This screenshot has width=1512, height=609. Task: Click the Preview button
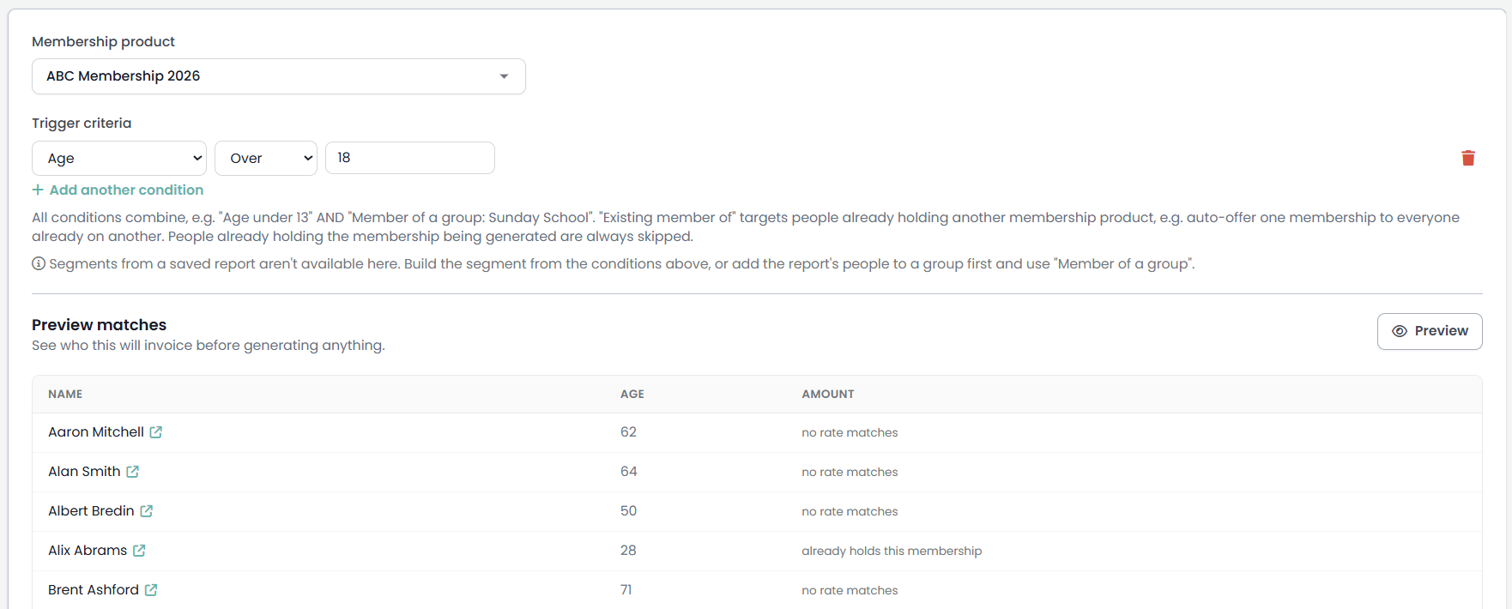(1430, 331)
